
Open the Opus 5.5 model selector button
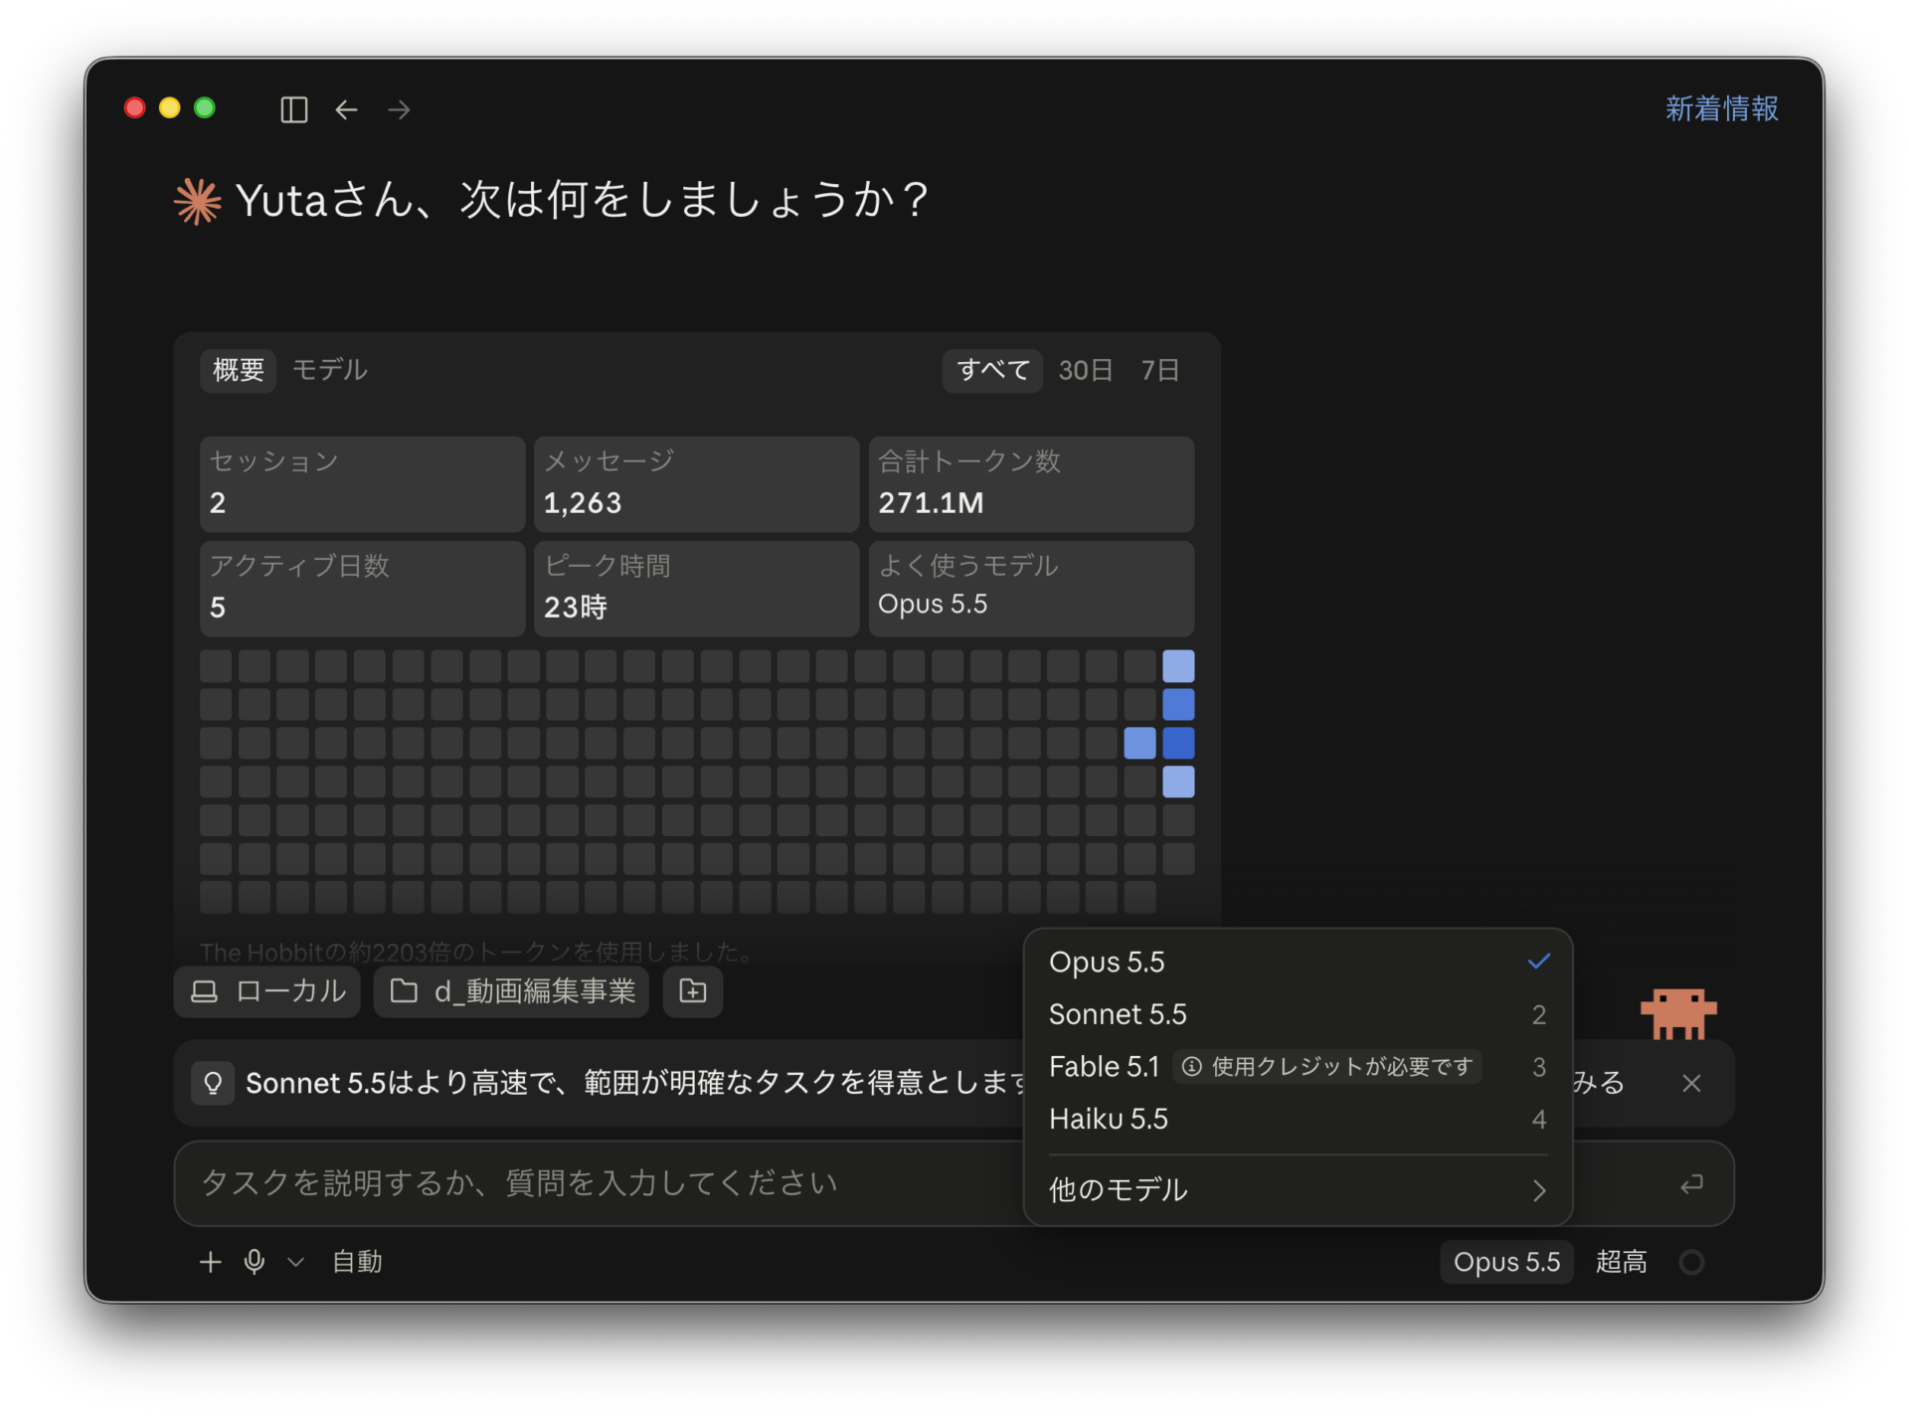coord(1506,1262)
